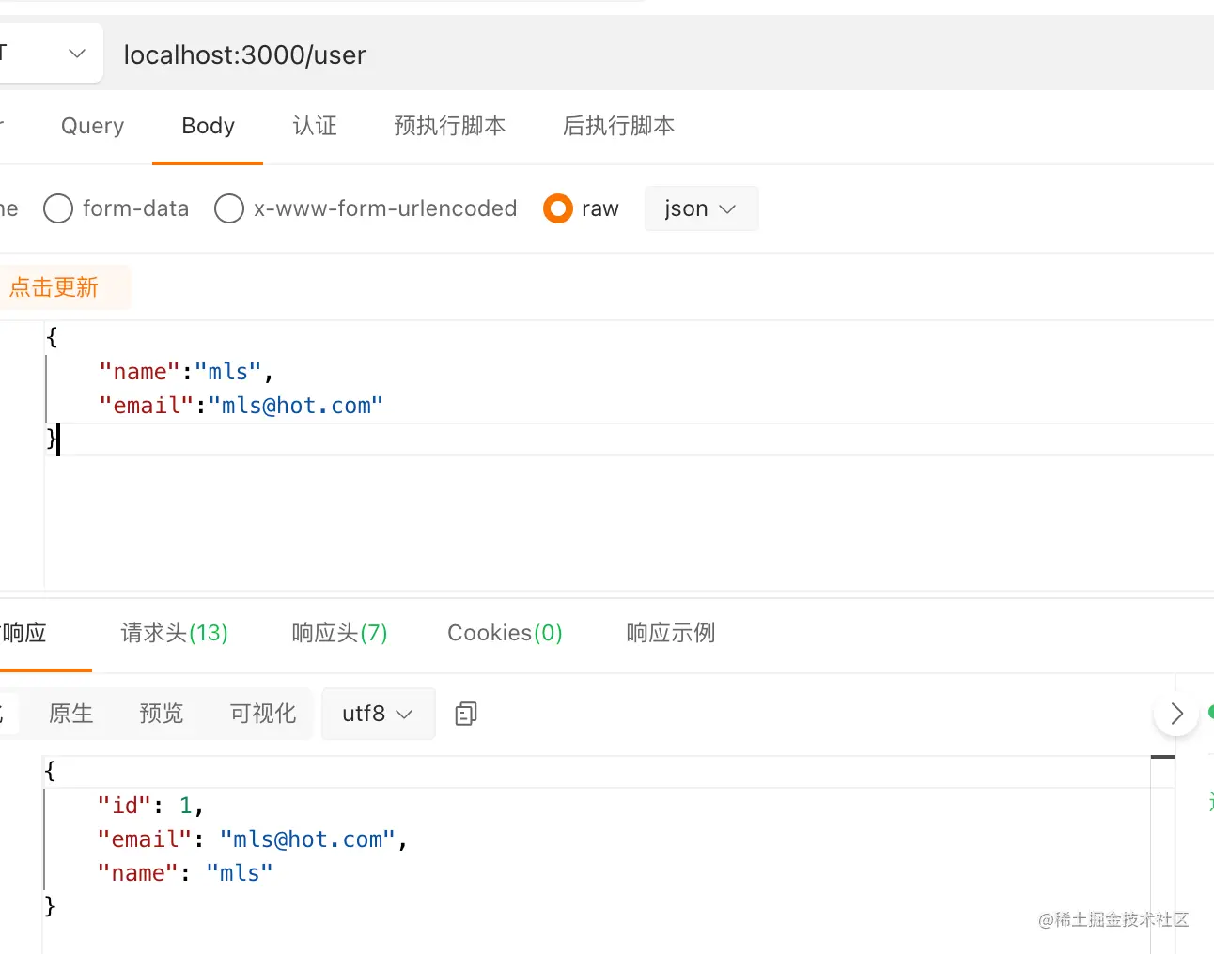Switch response view to 原生
This screenshot has width=1214, height=954.
click(71, 714)
